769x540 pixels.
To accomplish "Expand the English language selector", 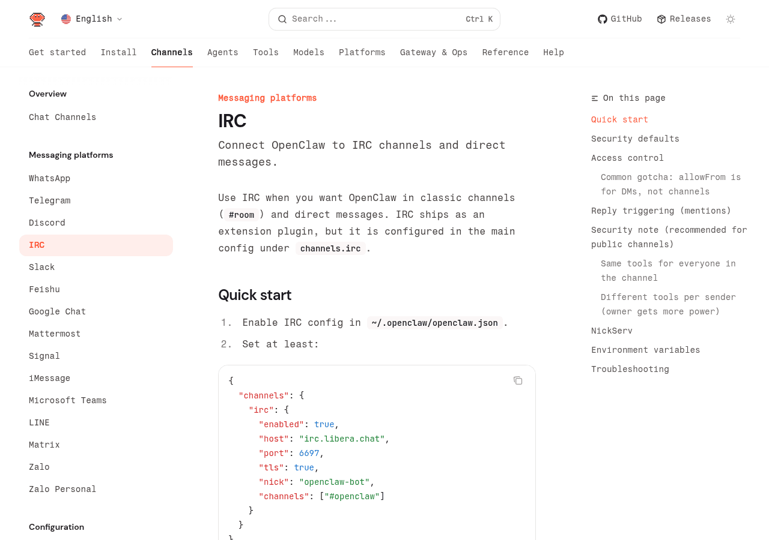I will pos(91,18).
